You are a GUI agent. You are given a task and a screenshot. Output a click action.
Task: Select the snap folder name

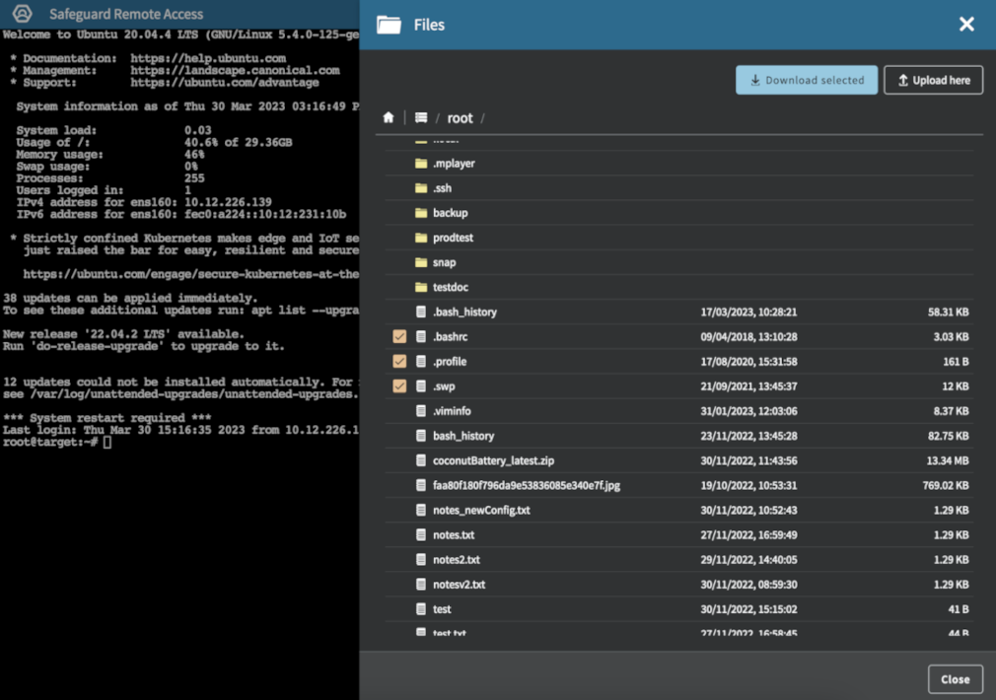click(444, 262)
